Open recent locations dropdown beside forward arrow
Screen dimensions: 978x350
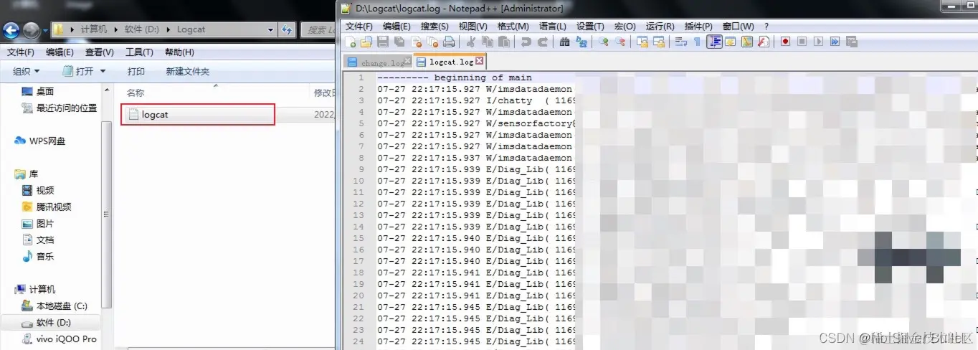coord(44,30)
